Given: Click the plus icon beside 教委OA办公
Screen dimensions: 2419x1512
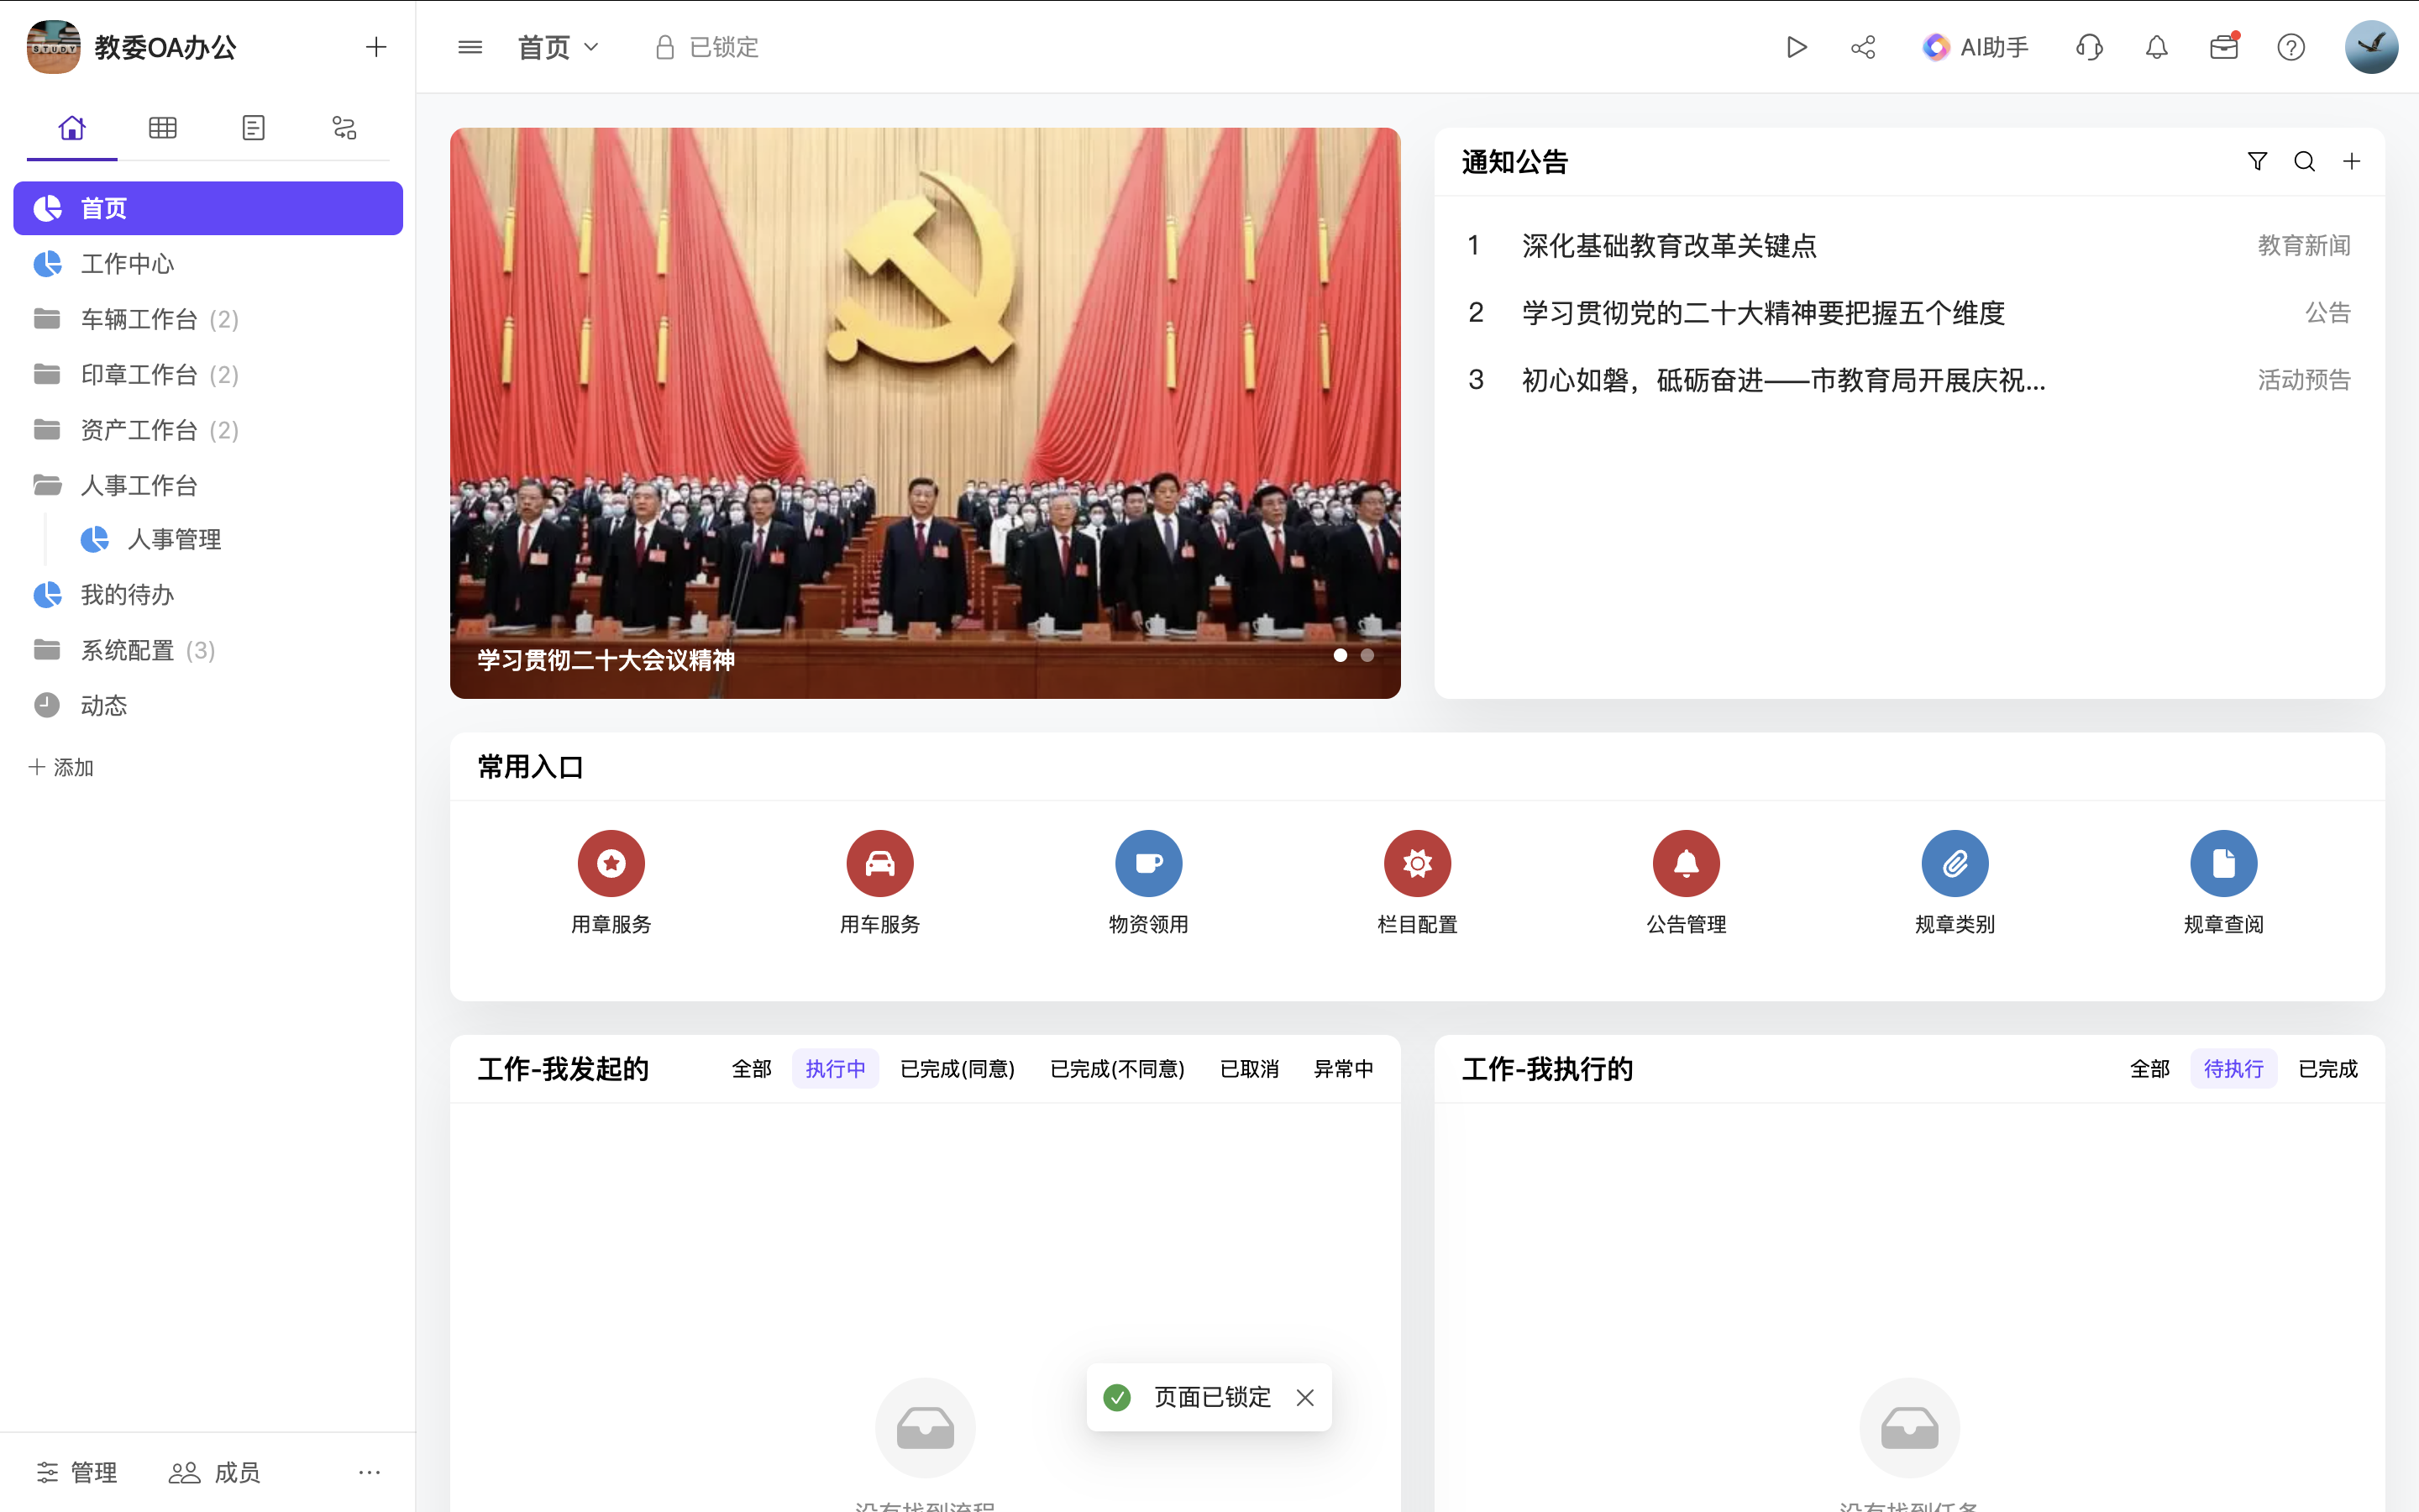Looking at the screenshot, I should tap(375, 47).
